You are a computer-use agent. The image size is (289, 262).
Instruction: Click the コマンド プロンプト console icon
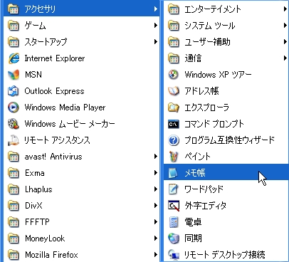tap(174, 124)
